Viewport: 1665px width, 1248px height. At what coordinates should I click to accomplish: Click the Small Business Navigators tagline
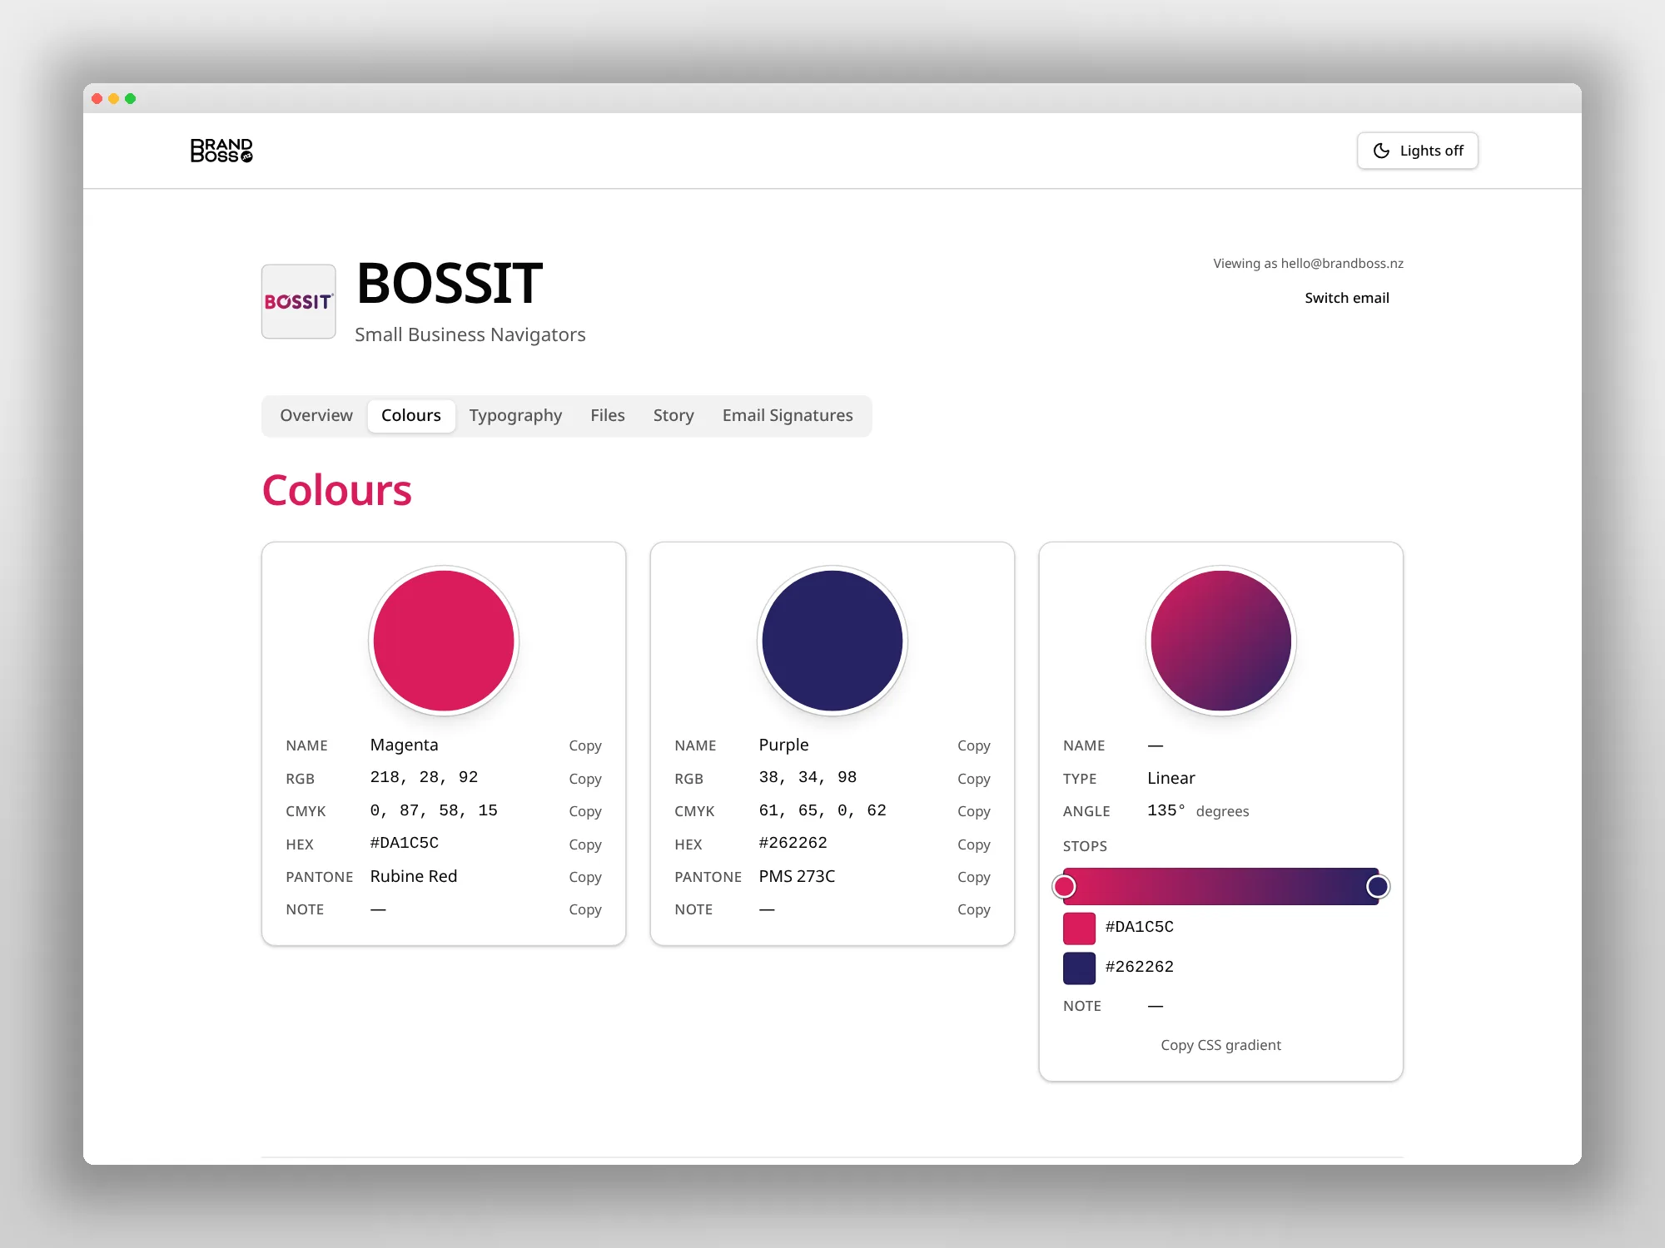[x=470, y=334]
